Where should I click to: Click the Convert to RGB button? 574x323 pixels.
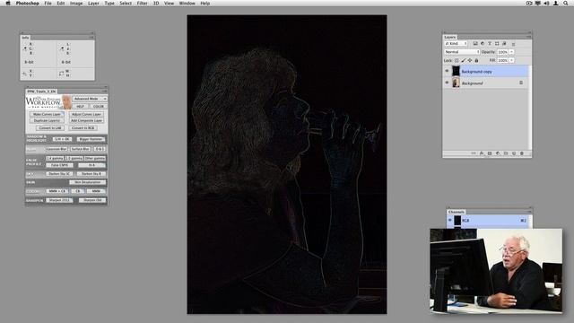(x=83, y=127)
